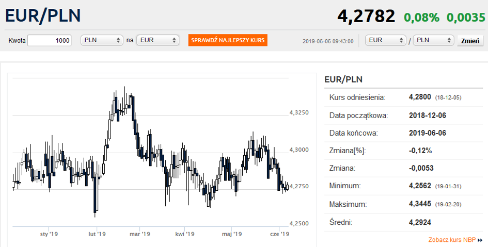This screenshot has width=488, height=247.
Task: Click the current rate value 4,2782
Action: (366, 16)
